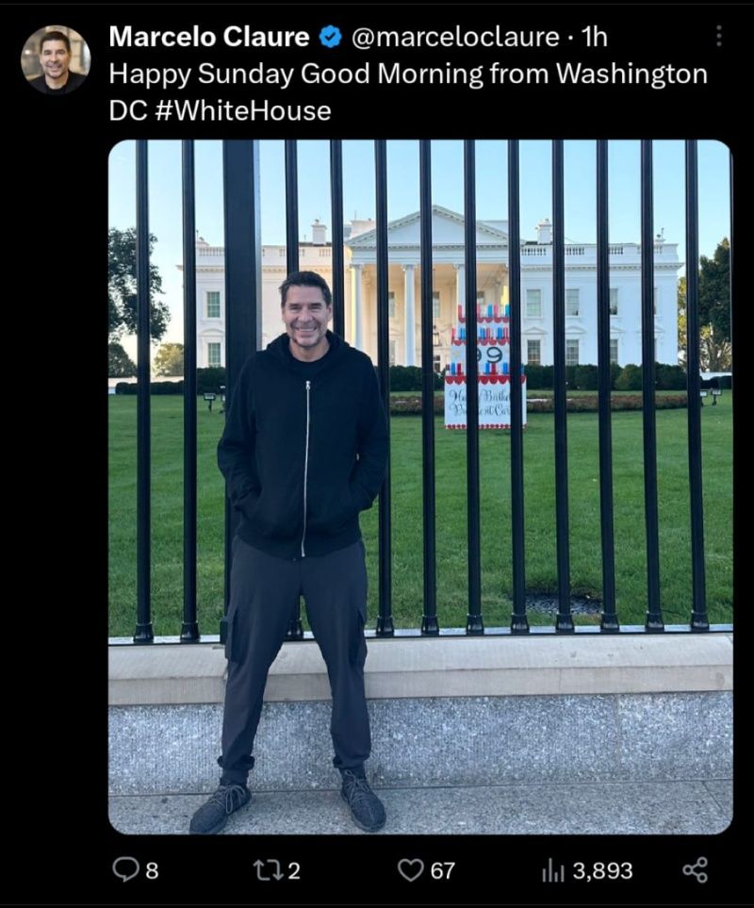The image size is (754, 908).
Task: Open the 1h timestamp link
Action: pyautogui.click(x=594, y=38)
